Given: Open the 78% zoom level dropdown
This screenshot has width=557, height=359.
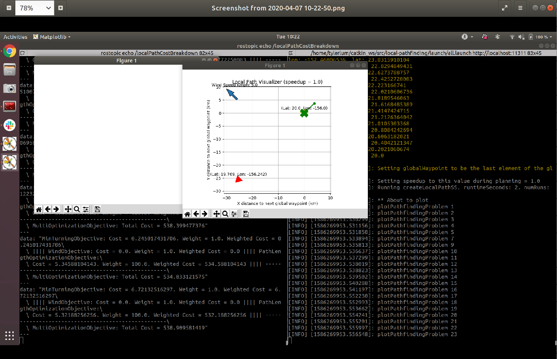Looking at the screenshot, I should (35, 7).
